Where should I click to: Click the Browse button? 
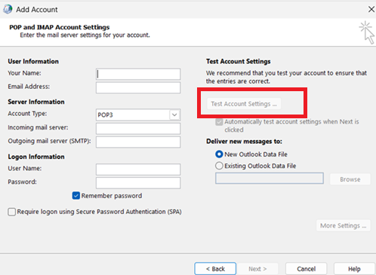pos(350,179)
